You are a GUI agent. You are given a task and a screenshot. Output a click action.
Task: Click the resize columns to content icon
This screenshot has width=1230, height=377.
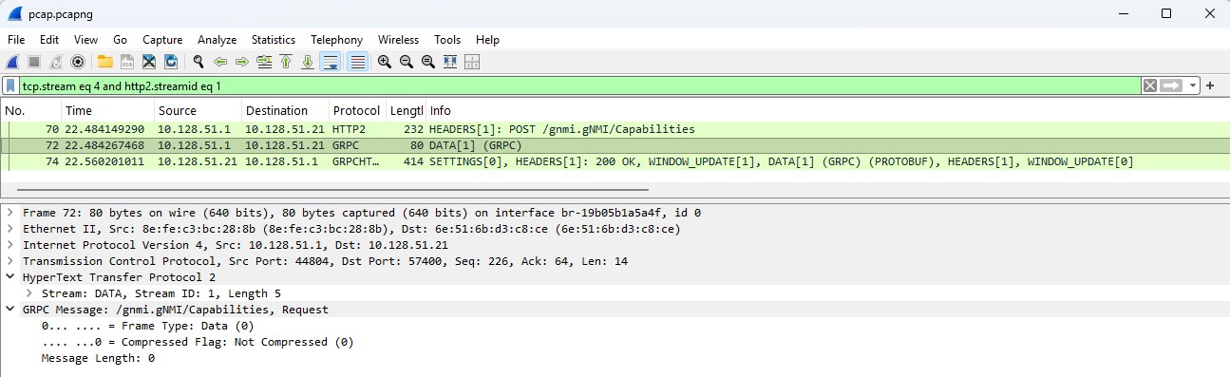coord(450,62)
